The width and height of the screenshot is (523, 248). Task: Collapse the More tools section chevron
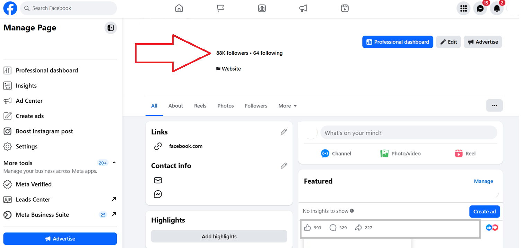tap(114, 163)
